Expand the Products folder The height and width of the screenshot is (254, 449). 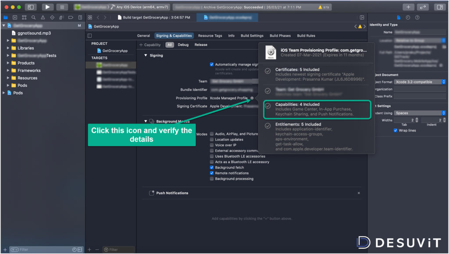click(x=8, y=63)
